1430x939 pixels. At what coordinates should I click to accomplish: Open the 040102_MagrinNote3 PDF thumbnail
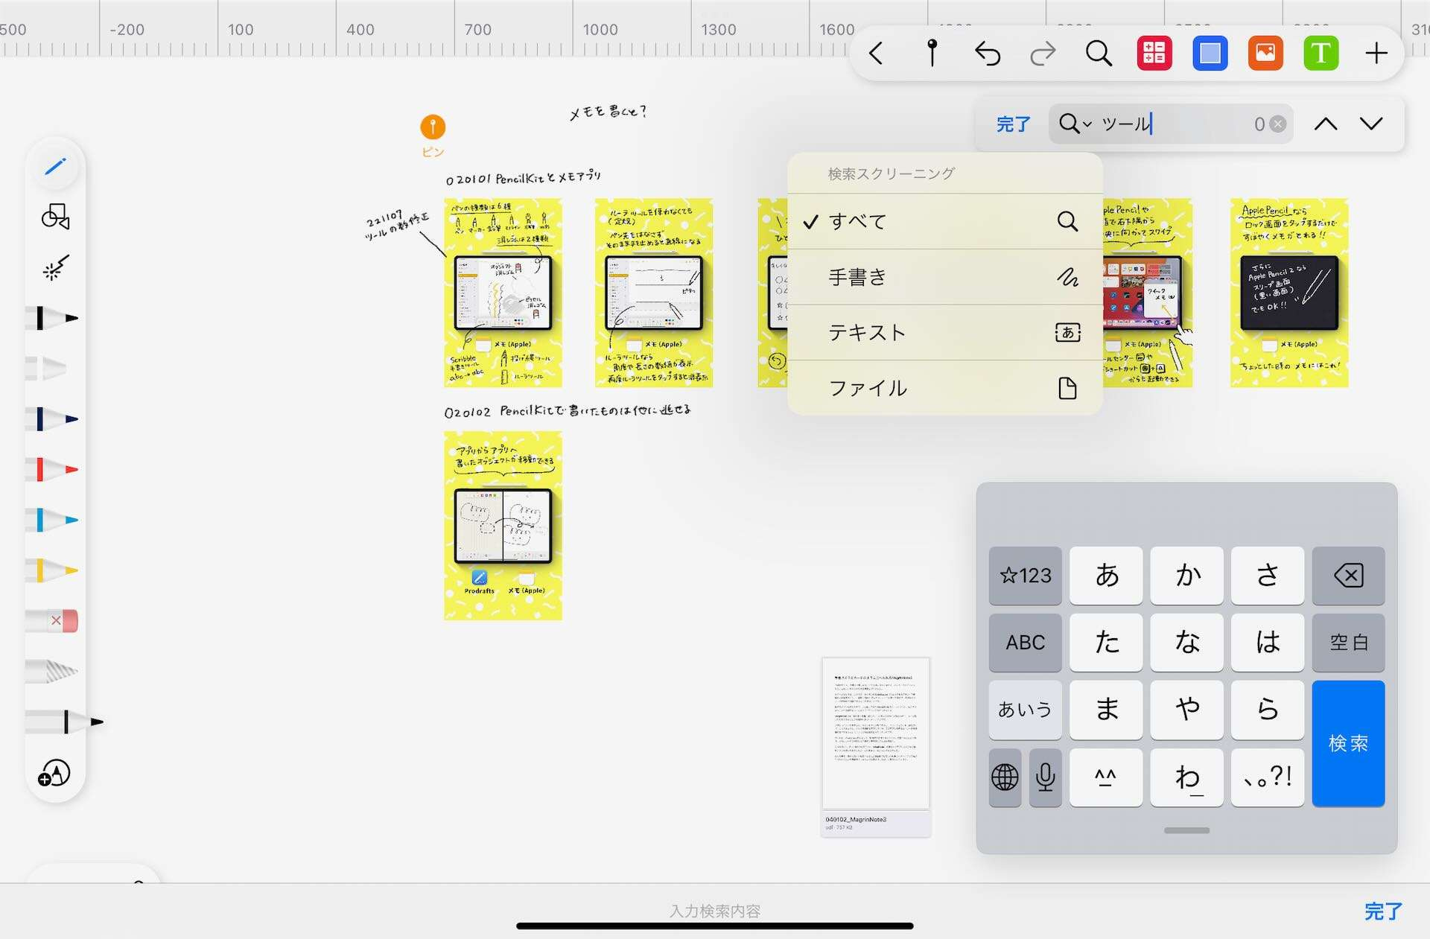(875, 737)
